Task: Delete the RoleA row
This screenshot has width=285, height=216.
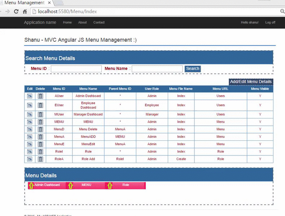Action: tap(40, 159)
